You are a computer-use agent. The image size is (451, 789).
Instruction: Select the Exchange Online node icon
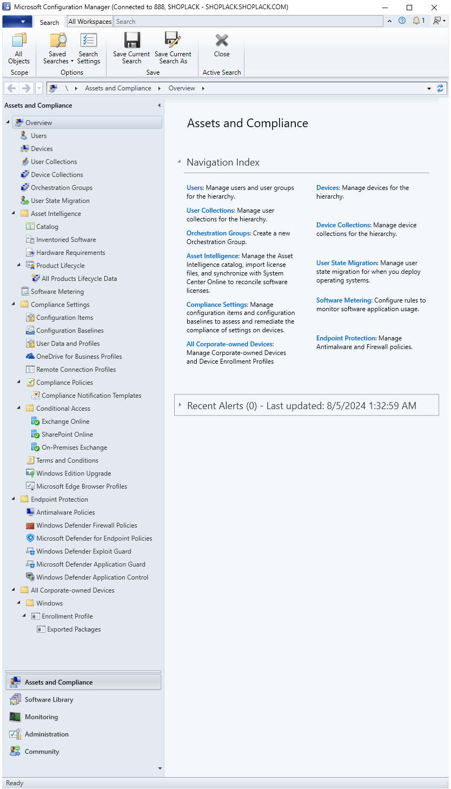[x=35, y=422]
